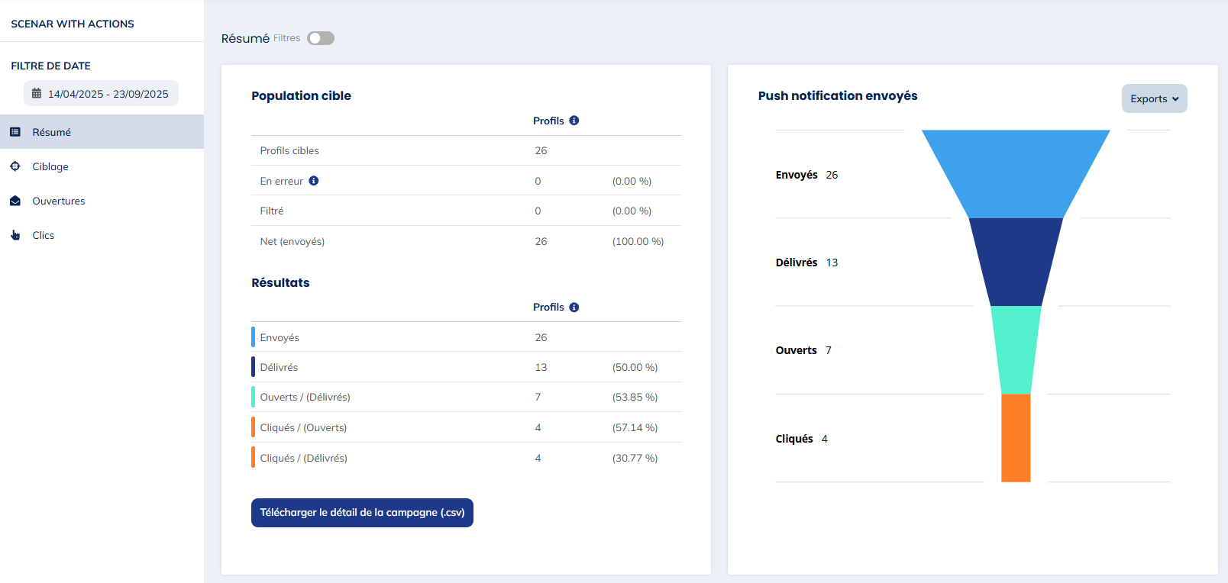
Task: Click info icon beside Profils in Résultats
Action: 574,307
